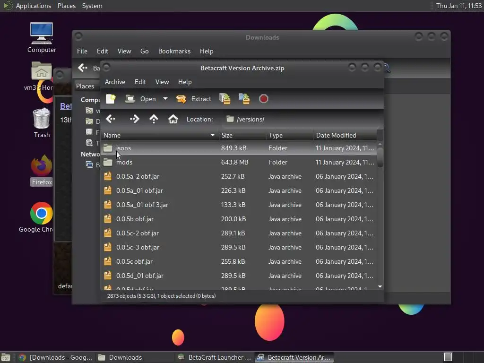Image resolution: width=484 pixels, height=363 pixels.
Task: Go up one level in the archive
Action: coord(154,119)
